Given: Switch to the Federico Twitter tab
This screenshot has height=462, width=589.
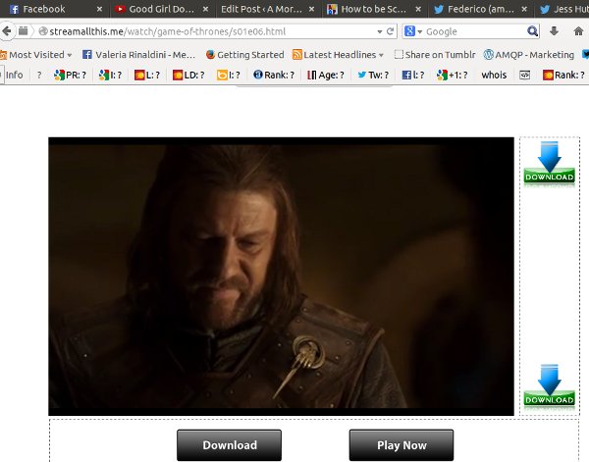Looking at the screenshot, I should click(480, 9).
